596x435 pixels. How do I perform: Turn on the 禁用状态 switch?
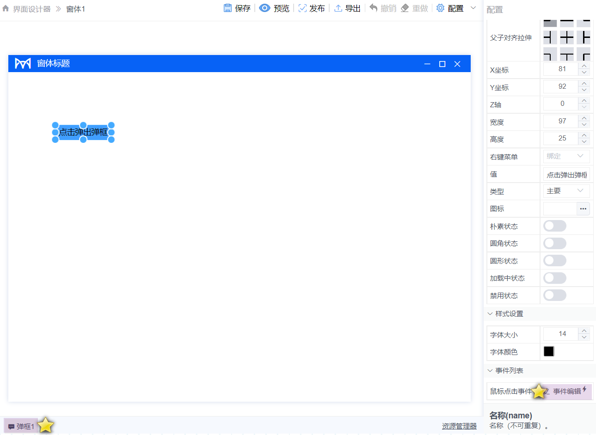(x=554, y=295)
